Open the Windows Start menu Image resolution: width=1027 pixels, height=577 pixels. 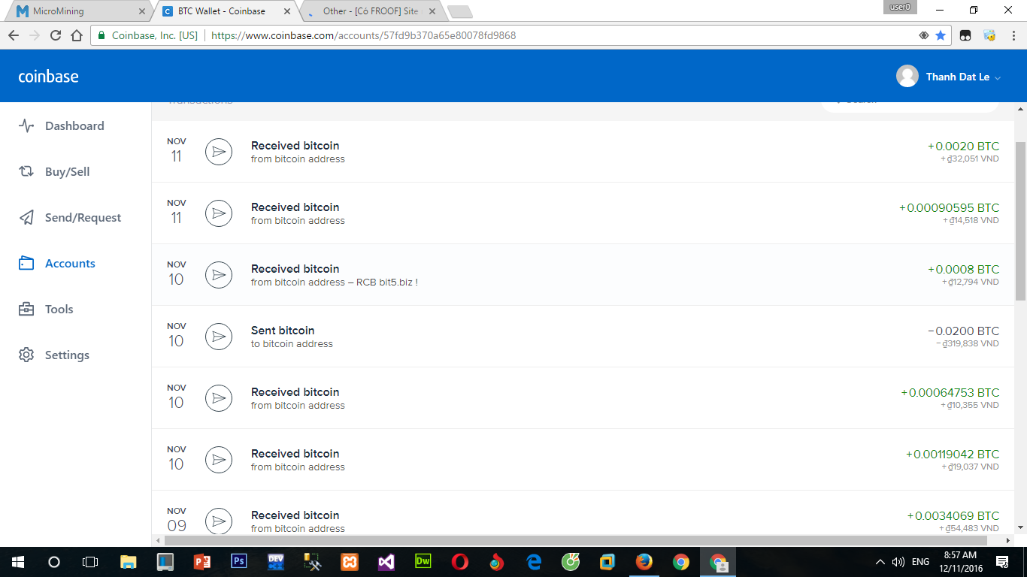(x=17, y=562)
